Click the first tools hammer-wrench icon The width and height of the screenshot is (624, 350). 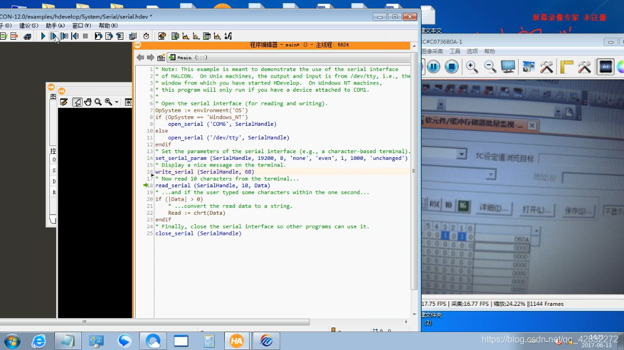[x=547, y=67]
